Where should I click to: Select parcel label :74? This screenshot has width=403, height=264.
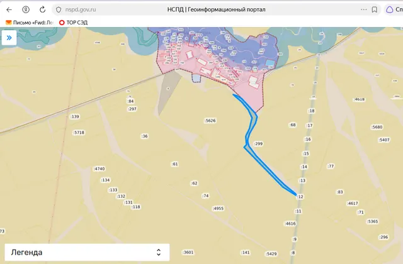[205, 196]
